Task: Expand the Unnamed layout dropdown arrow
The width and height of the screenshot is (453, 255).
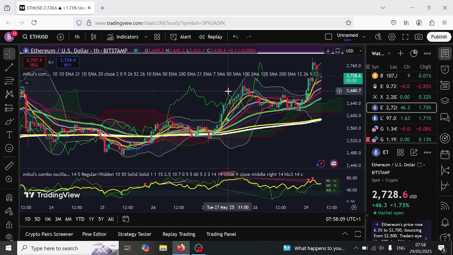Action: 364,37
